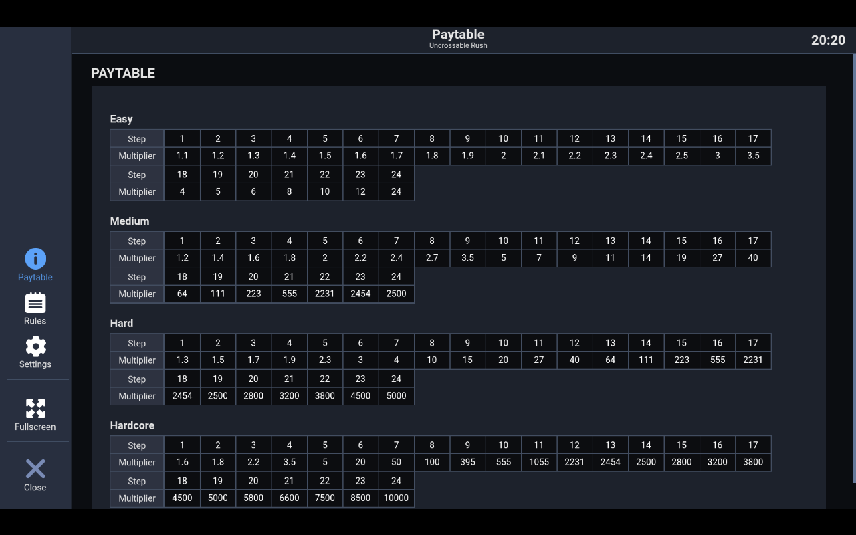Image resolution: width=856 pixels, height=535 pixels.
Task: Click the Paytable header title
Action: click(458, 35)
